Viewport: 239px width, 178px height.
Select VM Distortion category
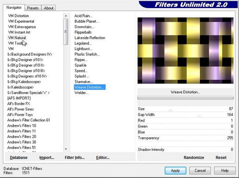click(x=19, y=16)
